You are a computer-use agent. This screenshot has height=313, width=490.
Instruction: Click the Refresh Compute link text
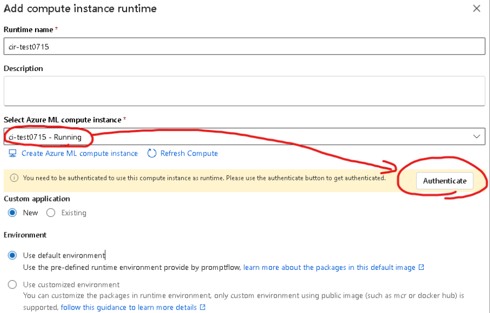pyautogui.click(x=189, y=153)
